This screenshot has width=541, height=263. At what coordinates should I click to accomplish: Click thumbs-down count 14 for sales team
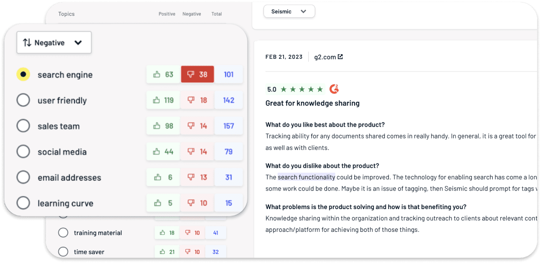coord(197,126)
